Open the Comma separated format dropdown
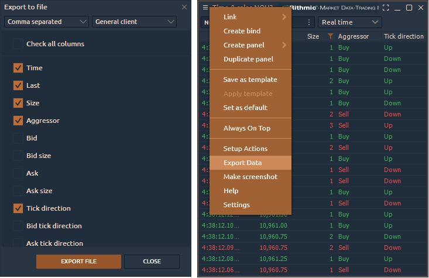The width and height of the screenshot is (429, 278). [x=46, y=22]
